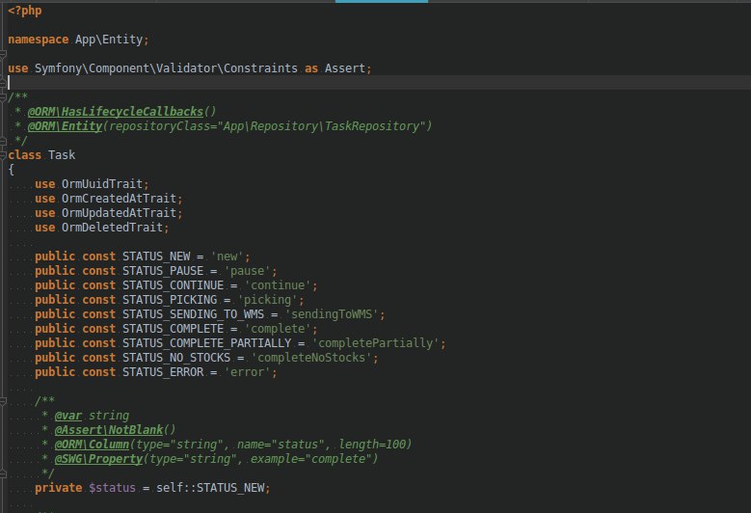Click the STATUS_SENDING_TO_WMS constant name
Image resolution: width=751 pixels, height=513 pixels.
click(x=193, y=313)
